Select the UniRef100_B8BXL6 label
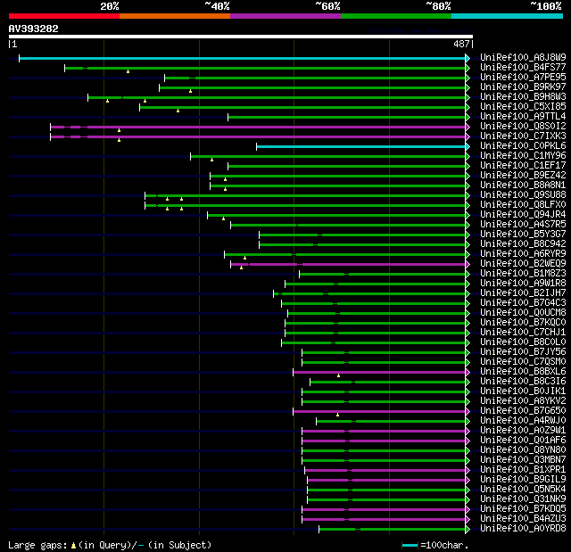571x552 pixels. [523, 372]
